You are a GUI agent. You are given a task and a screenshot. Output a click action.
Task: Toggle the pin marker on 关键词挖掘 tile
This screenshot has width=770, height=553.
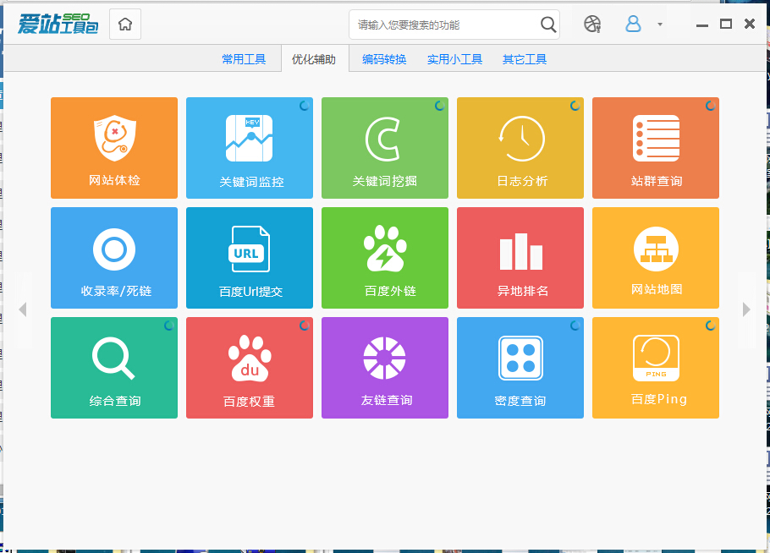pos(438,103)
